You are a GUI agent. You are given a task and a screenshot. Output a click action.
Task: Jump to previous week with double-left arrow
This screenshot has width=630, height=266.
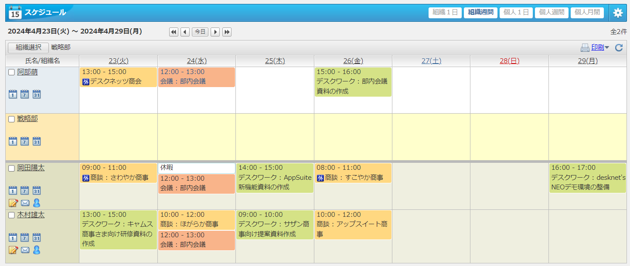point(174,32)
